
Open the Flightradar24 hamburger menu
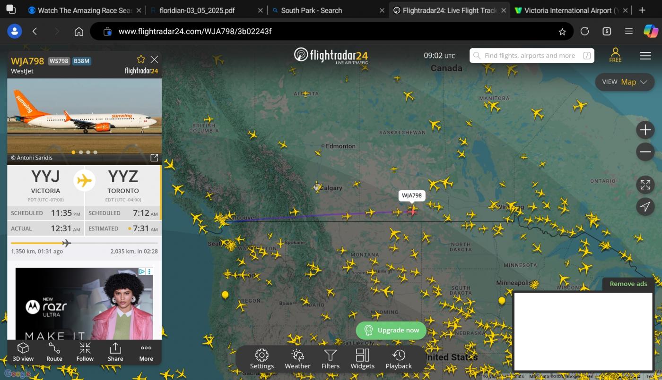[x=645, y=56]
